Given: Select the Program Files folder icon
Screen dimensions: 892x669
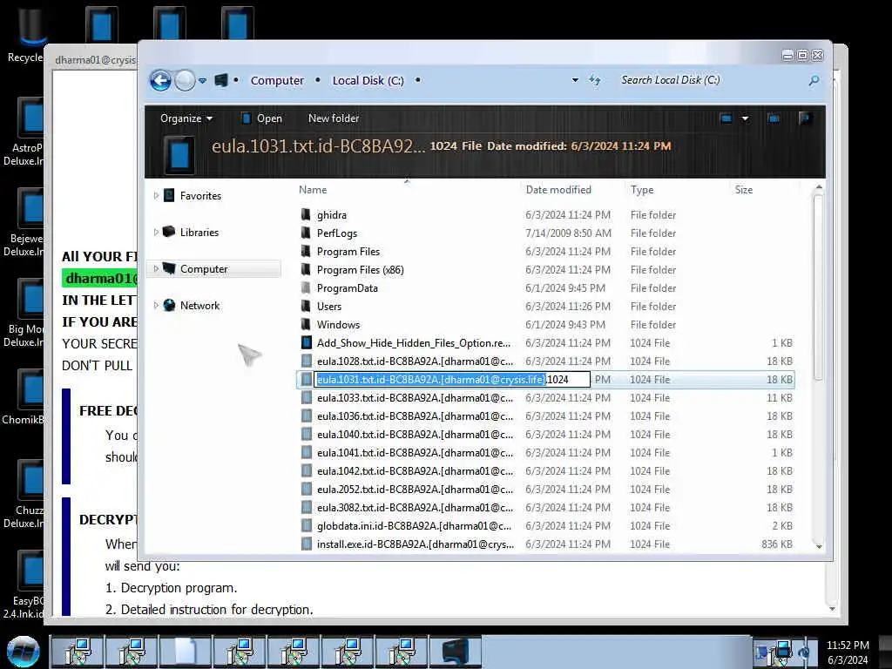Looking at the screenshot, I should [306, 252].
